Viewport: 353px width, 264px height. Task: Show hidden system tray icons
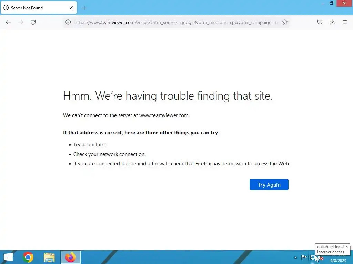295,257
